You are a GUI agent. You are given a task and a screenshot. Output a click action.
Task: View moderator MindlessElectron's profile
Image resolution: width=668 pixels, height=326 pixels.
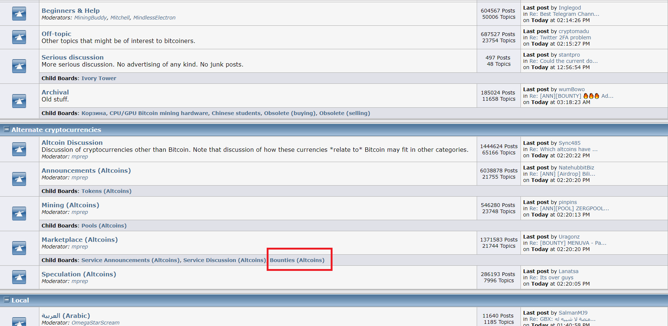pos(154,18)
